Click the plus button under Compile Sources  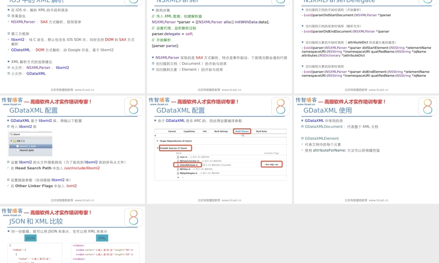pos(178,178)
